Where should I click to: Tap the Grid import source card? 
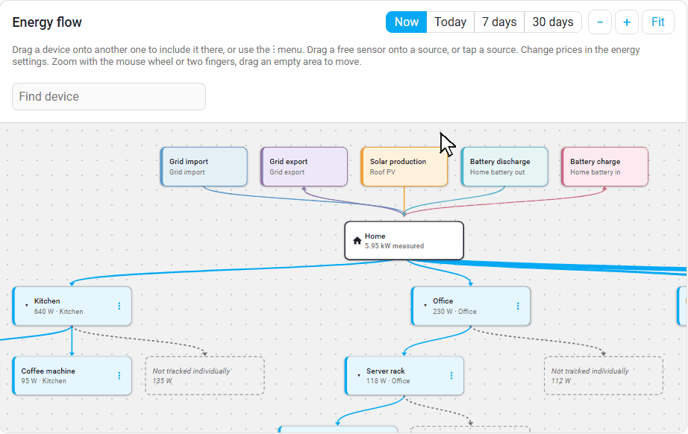coord(204,166)
